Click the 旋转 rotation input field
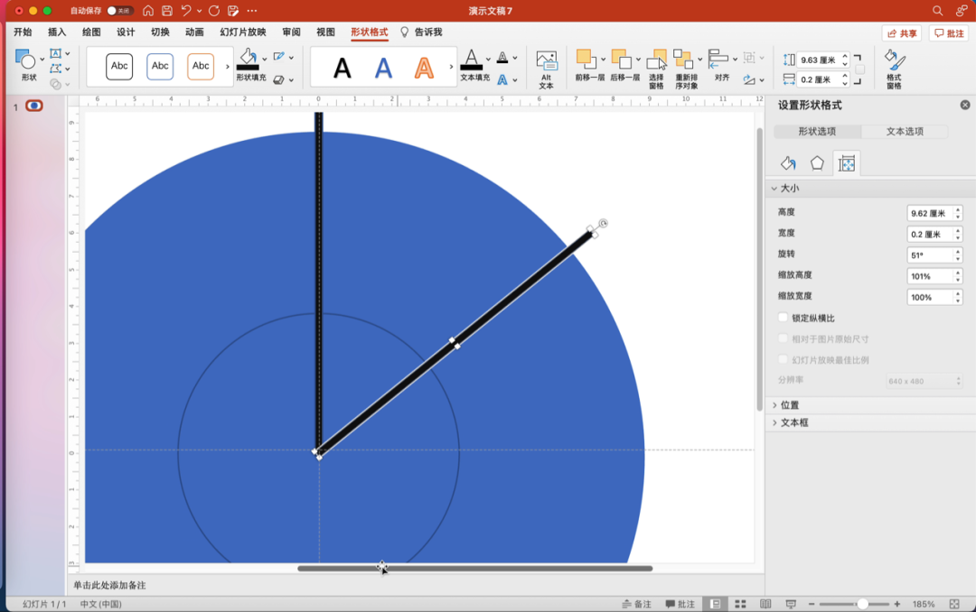Screen dimensions: 976x612 click(x=930, y=255)
